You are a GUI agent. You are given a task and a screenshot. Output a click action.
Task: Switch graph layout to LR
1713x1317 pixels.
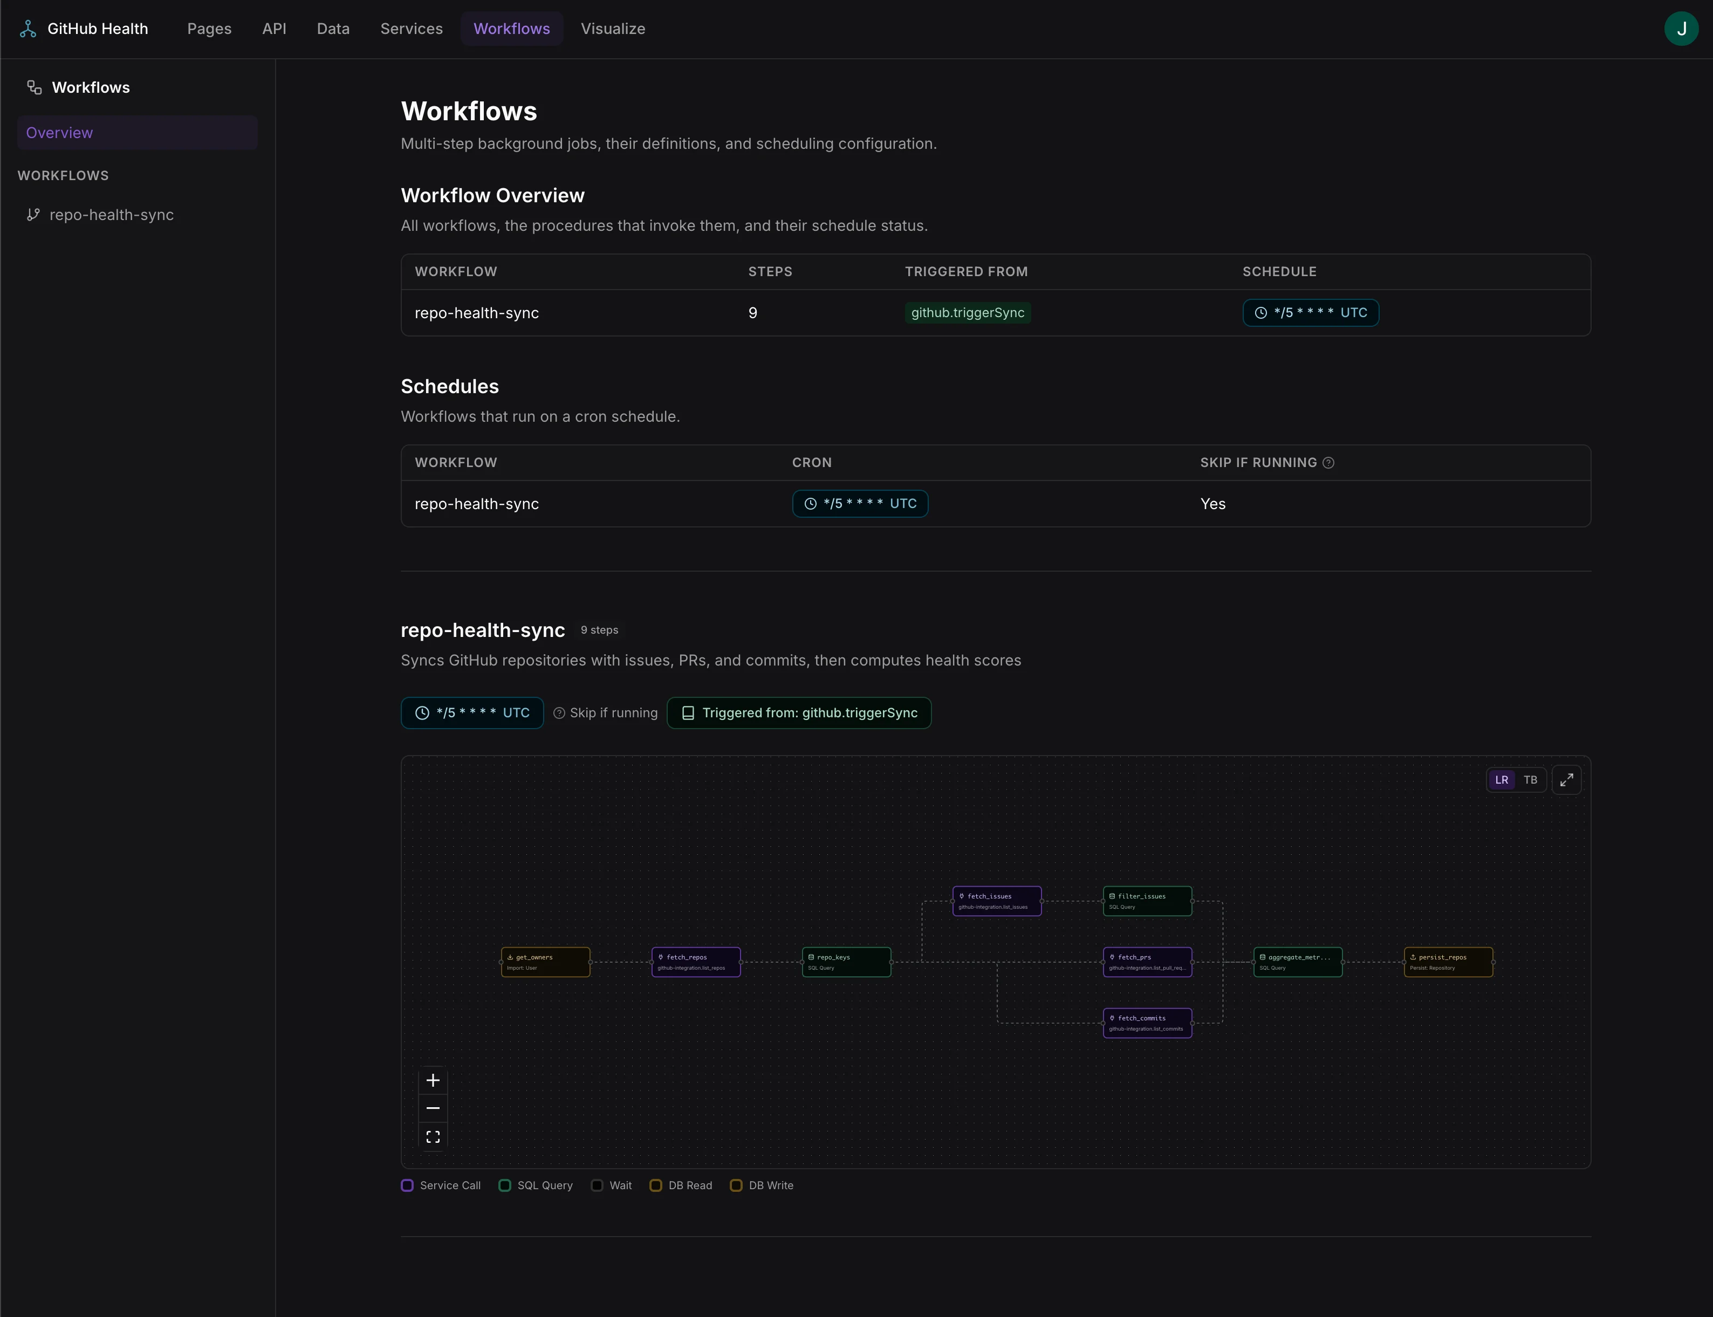(x=1502, y=780)
